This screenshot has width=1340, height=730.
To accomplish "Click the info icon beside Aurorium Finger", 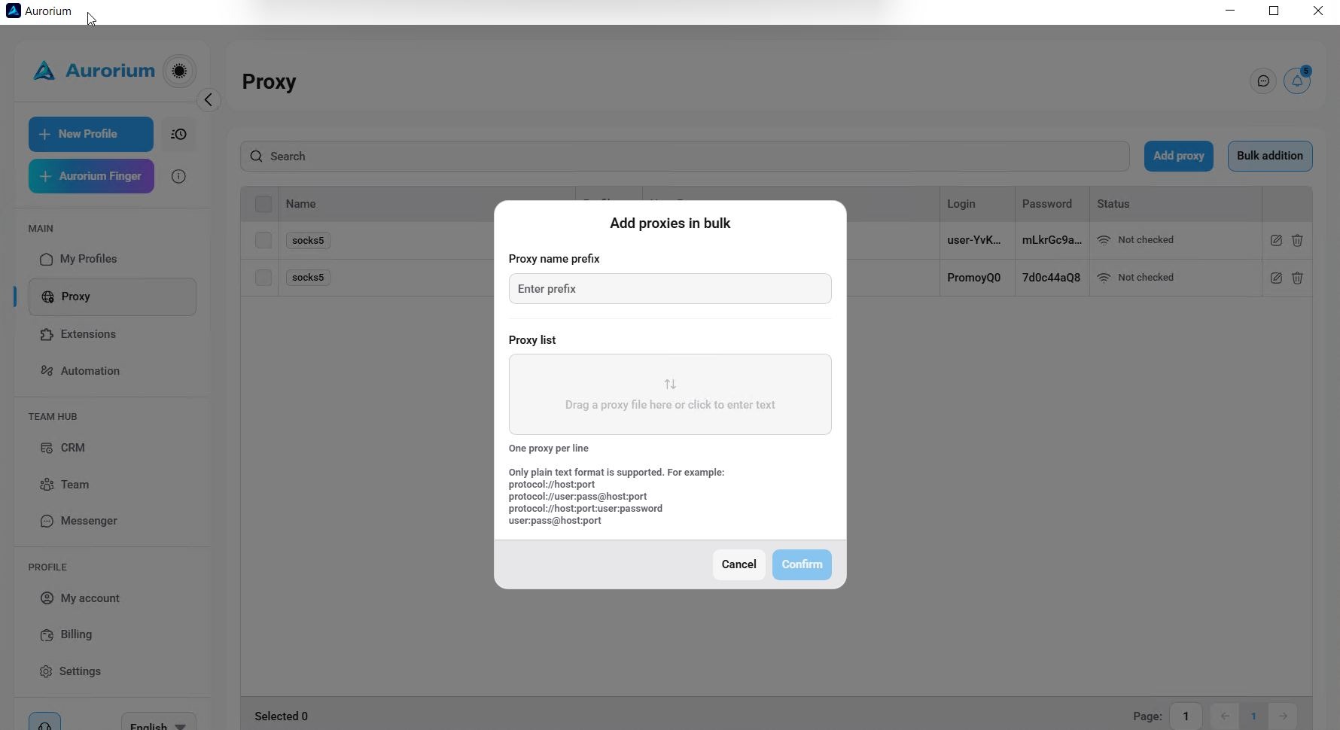I will [x=178, y=176].
